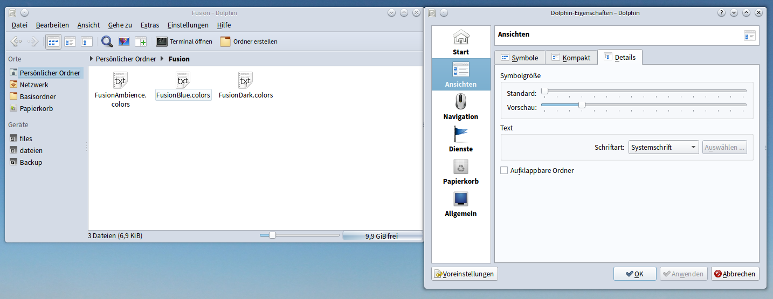Click the split view icon in toolbar
This screenshot has width=773, height=299.
click(141, 41)
